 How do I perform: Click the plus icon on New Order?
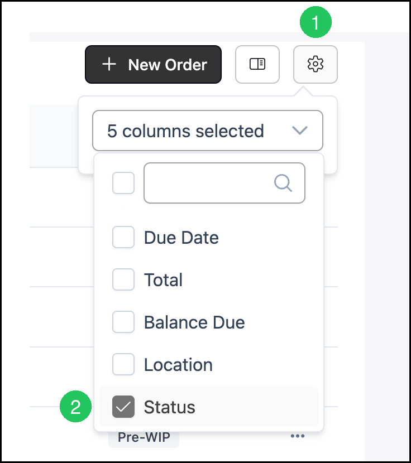click(109, 64)
